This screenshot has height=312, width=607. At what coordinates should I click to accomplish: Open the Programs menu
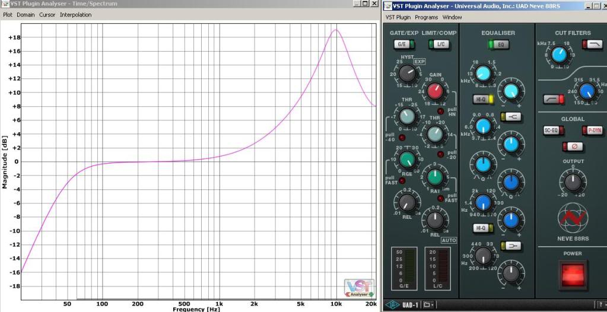click(426, 17)
